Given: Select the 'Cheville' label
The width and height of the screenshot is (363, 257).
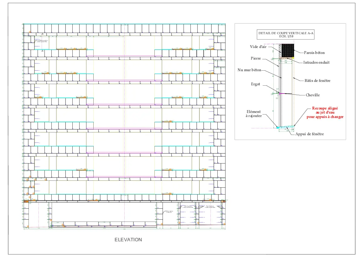Looking at the screenshot, I should [313, 95].
